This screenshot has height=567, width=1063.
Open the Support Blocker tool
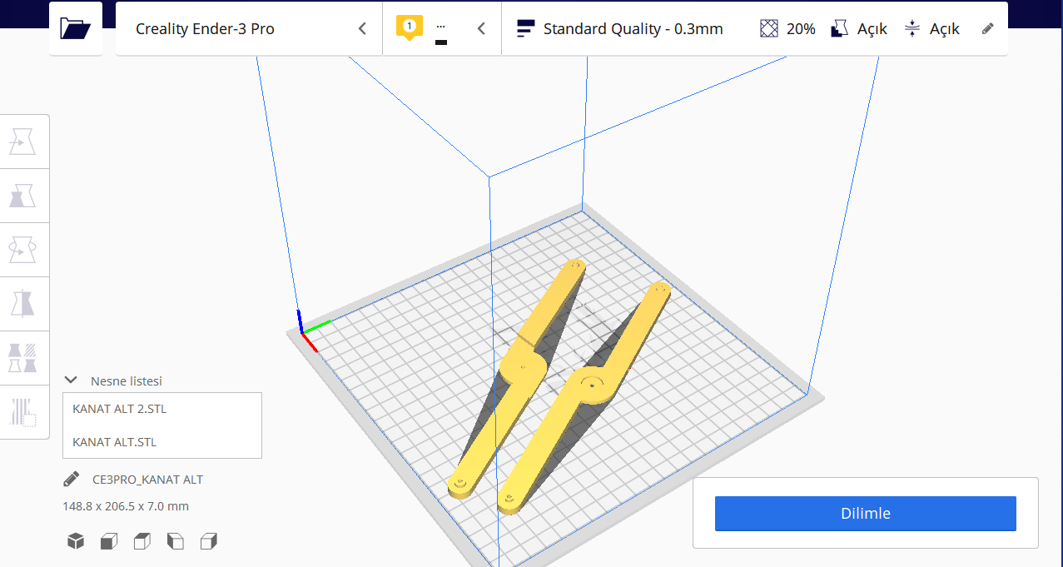point(24,412)
